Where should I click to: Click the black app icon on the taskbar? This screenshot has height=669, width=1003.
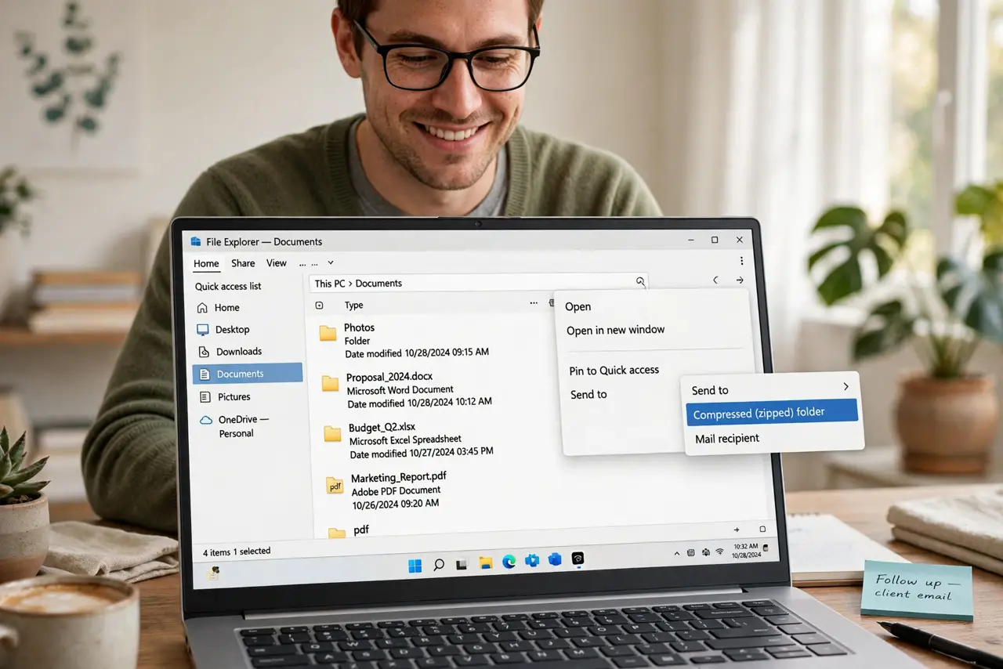pos(578,558)
